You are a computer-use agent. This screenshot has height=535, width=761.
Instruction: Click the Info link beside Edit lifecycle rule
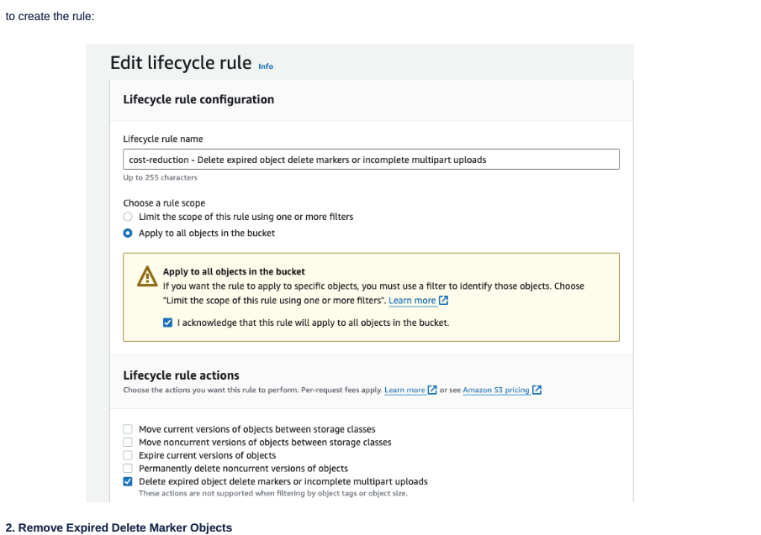[265, 66]
